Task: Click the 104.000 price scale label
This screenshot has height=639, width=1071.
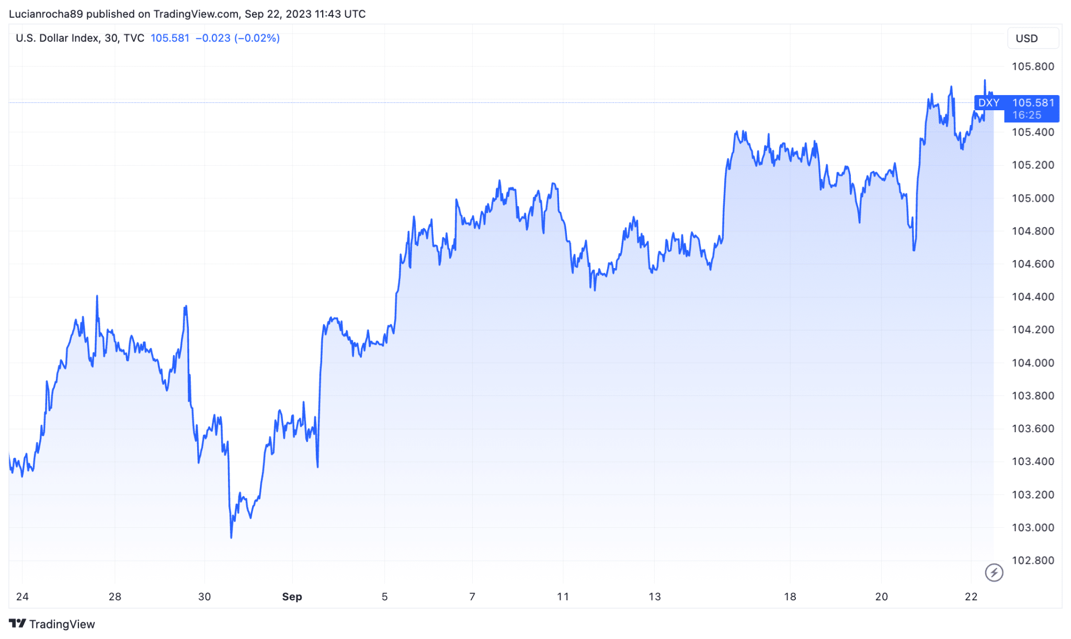Action: pos(1032,363)
